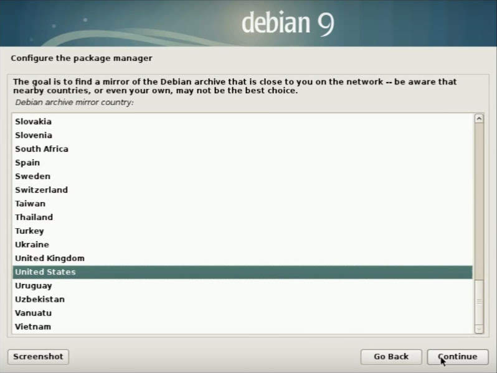
Task: Choose South Africa in the list
Action: (242, 149)
